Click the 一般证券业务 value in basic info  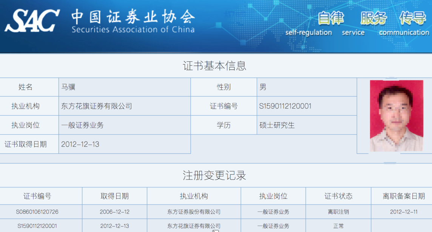click(82, 125)
